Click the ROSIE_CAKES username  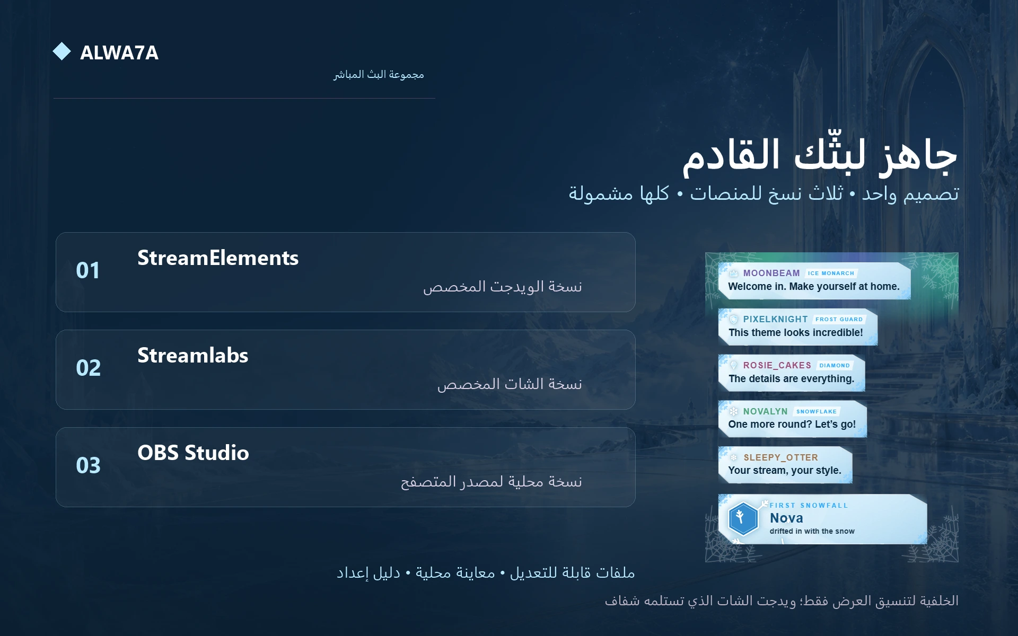(777, 365)
